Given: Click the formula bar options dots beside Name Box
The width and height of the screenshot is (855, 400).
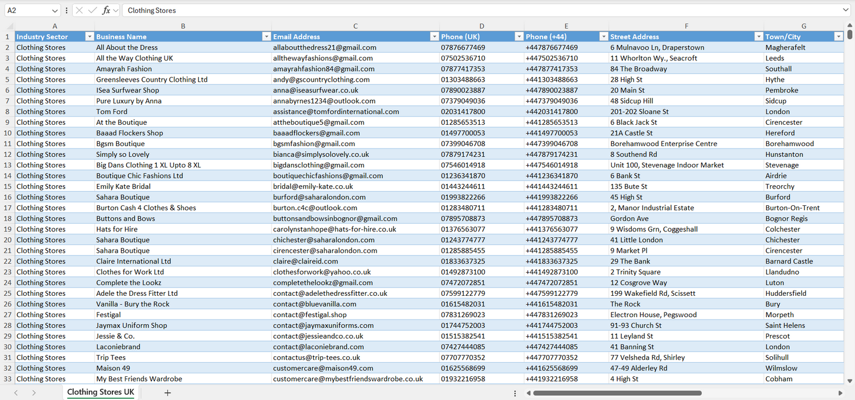Looking at the screenshot, I should 66,10.
